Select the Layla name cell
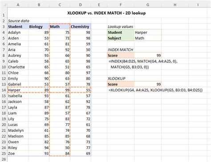This screenshot has height=162, width=211. [x=18, y=107]
